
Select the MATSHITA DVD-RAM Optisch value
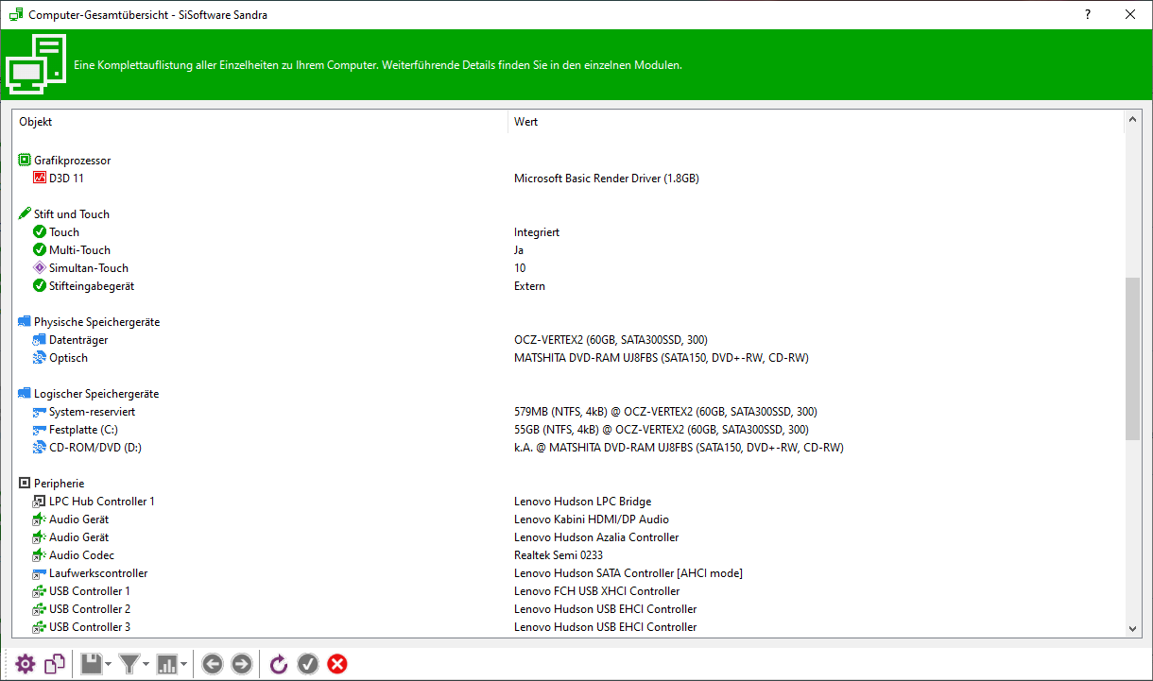coord(662,358)
